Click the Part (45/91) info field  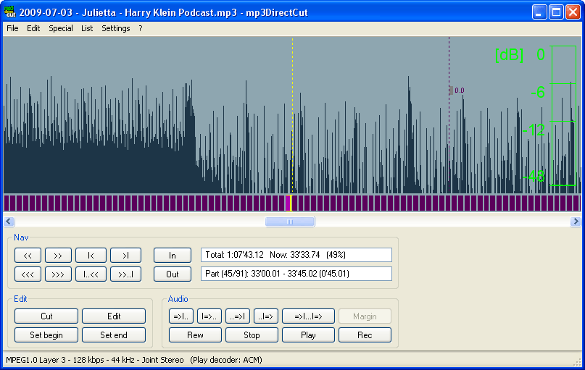pyautogui.click(x=296, y=274)
